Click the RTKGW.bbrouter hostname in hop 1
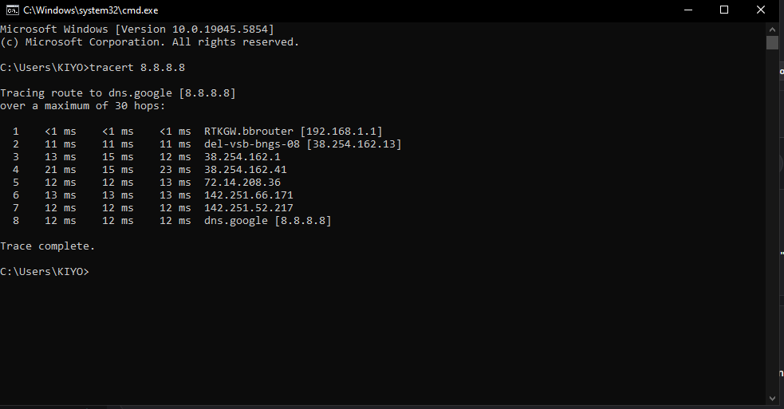The width and height of the screenshot is (784, 409). click(249, 132)
